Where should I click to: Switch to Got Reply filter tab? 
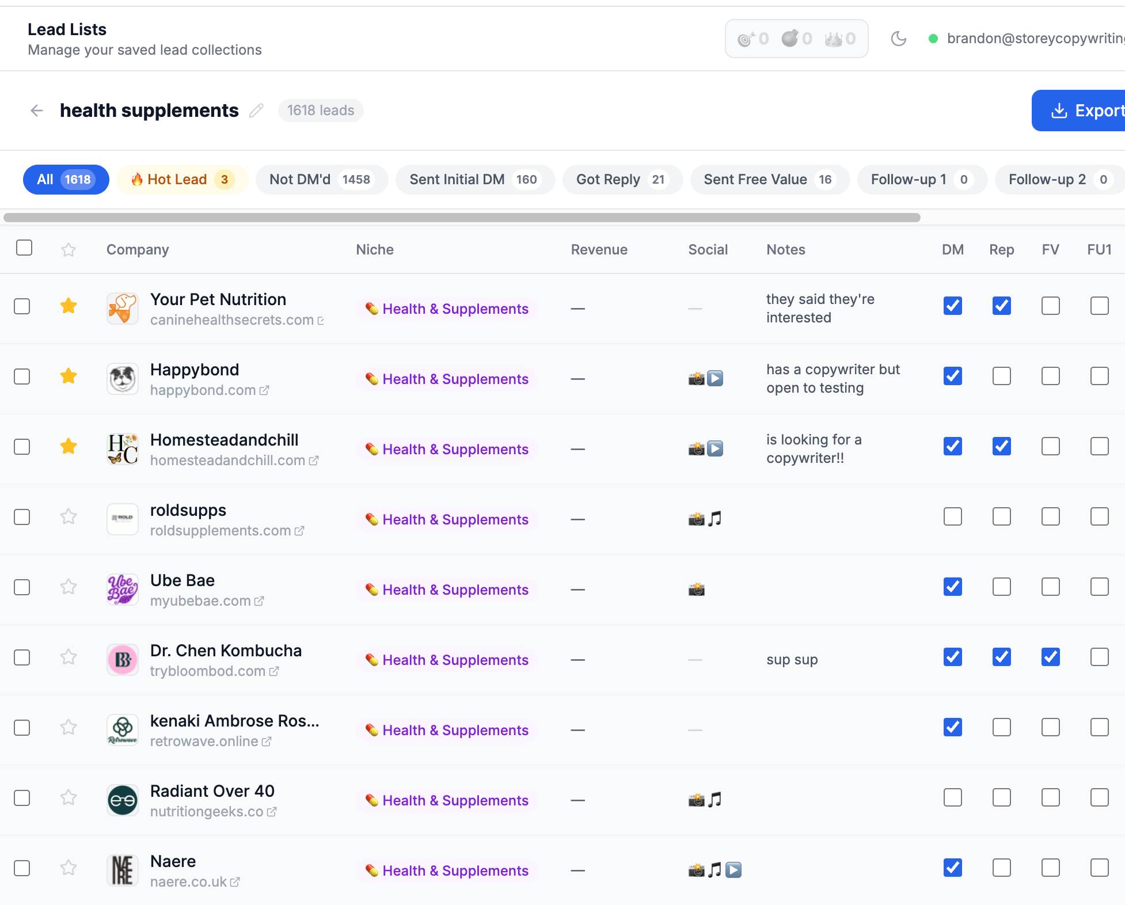tap(622, 180)
